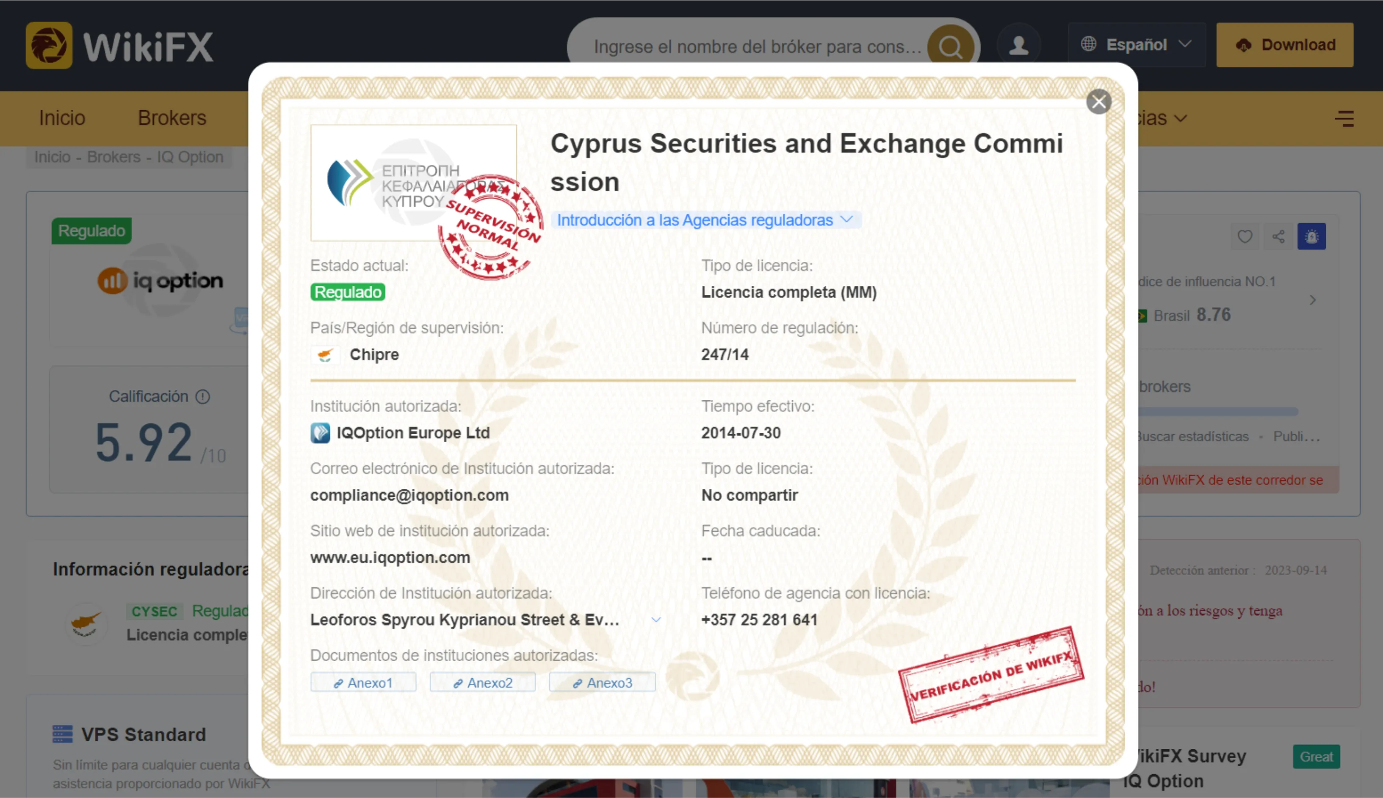This screenshot has height=798, width=1383.
Task: Click the compliance@iqoption.com email text
Action: click(x=409, y=496)
